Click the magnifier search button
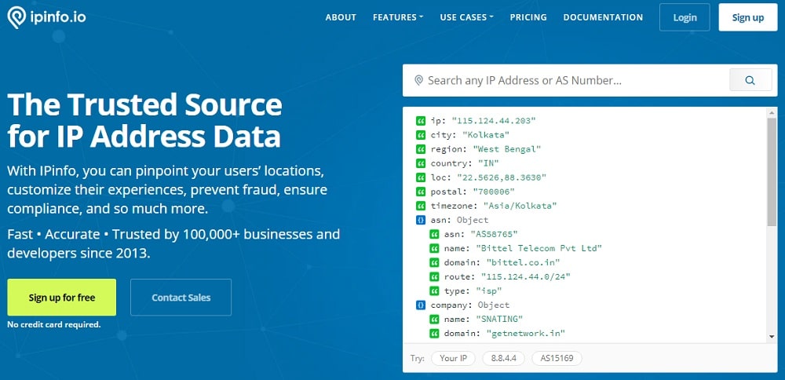This screenshot has width=785, height=380. pos(750,80)
